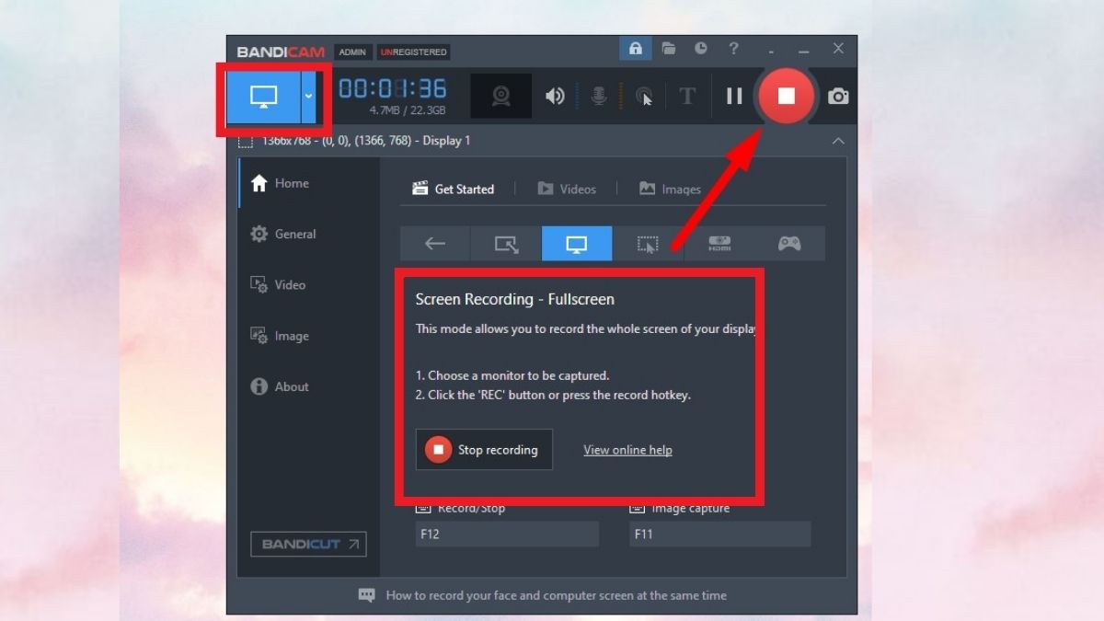Switch to the Get Started tab
1104x621 pixels.
(454, 189)
